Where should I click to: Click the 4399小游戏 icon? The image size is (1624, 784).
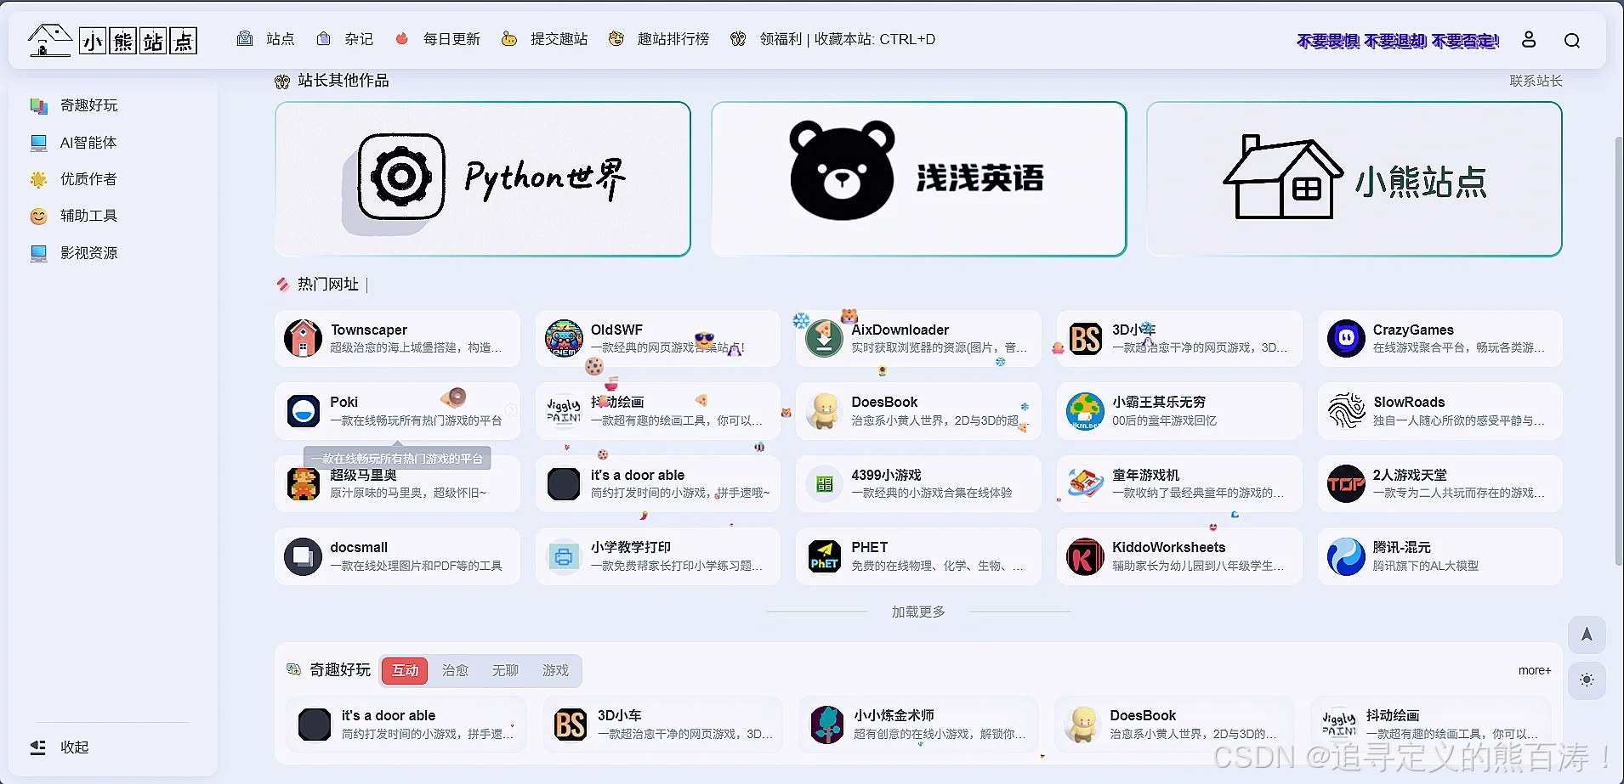click(824, 483)
